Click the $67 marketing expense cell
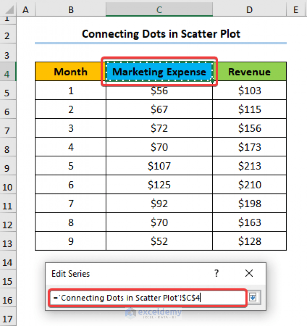 [159, 109]
